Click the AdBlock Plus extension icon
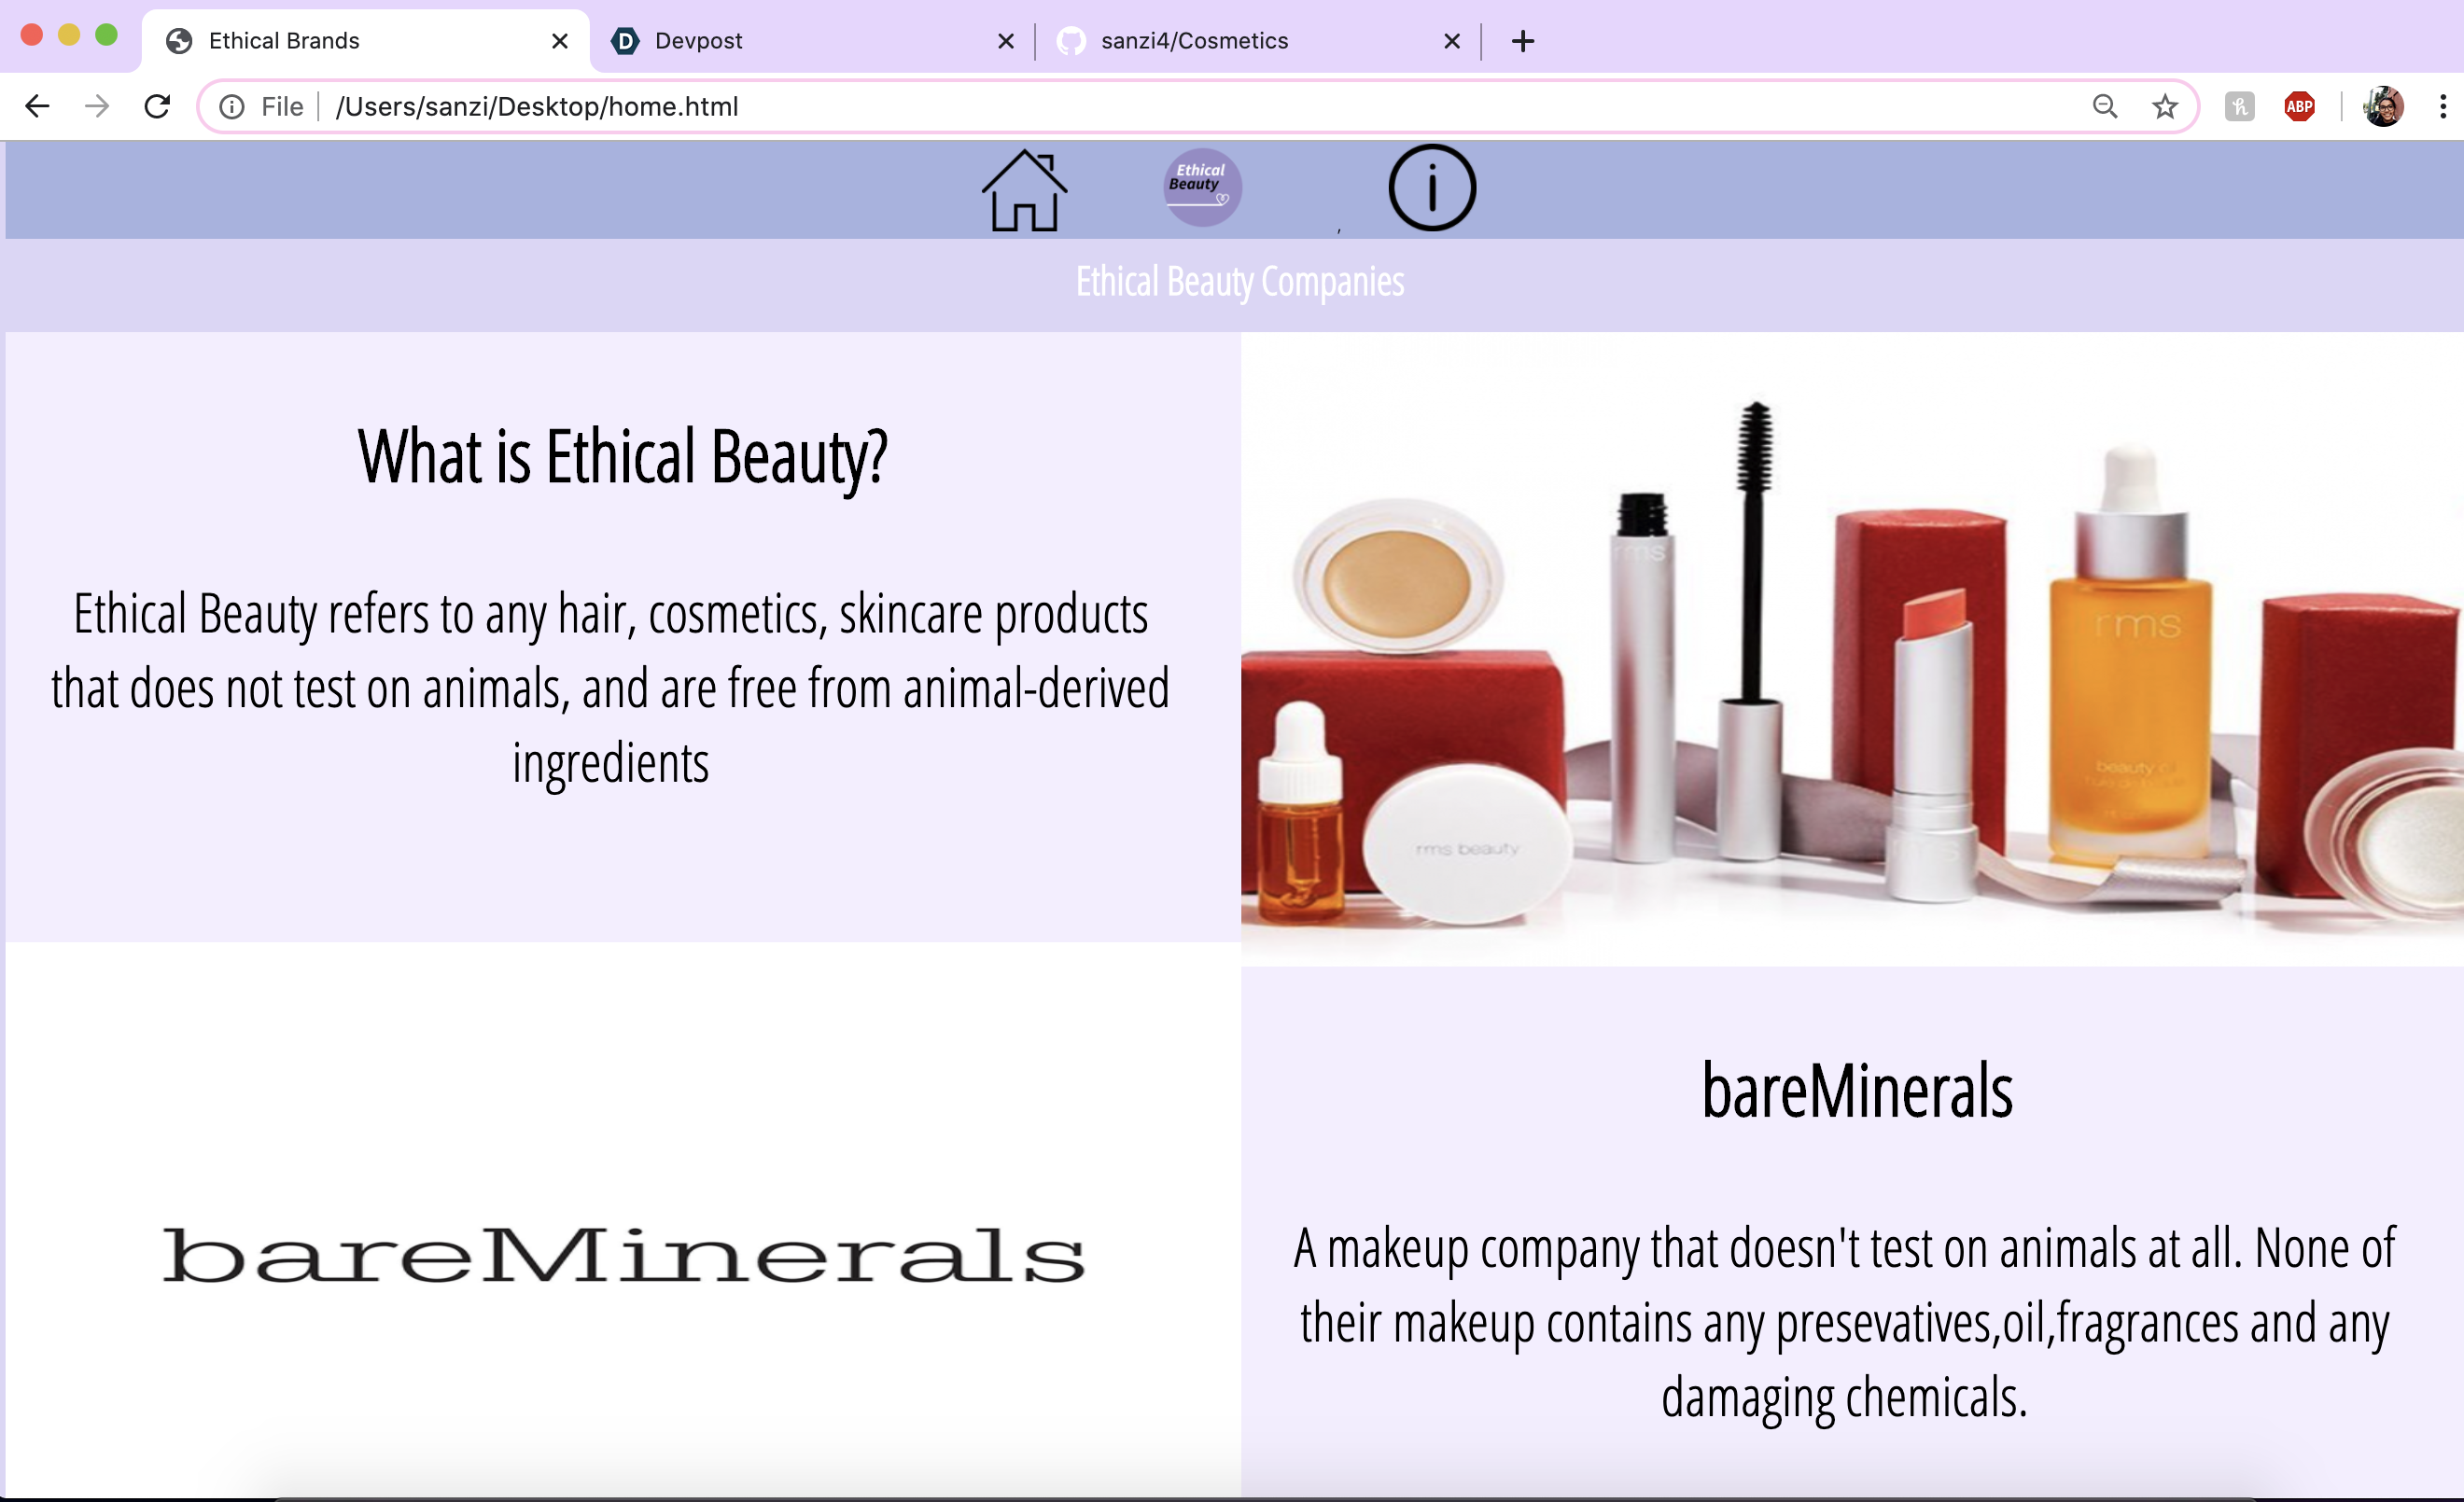Viewport: 2464px width, 1502px height. coord(2300,106)
